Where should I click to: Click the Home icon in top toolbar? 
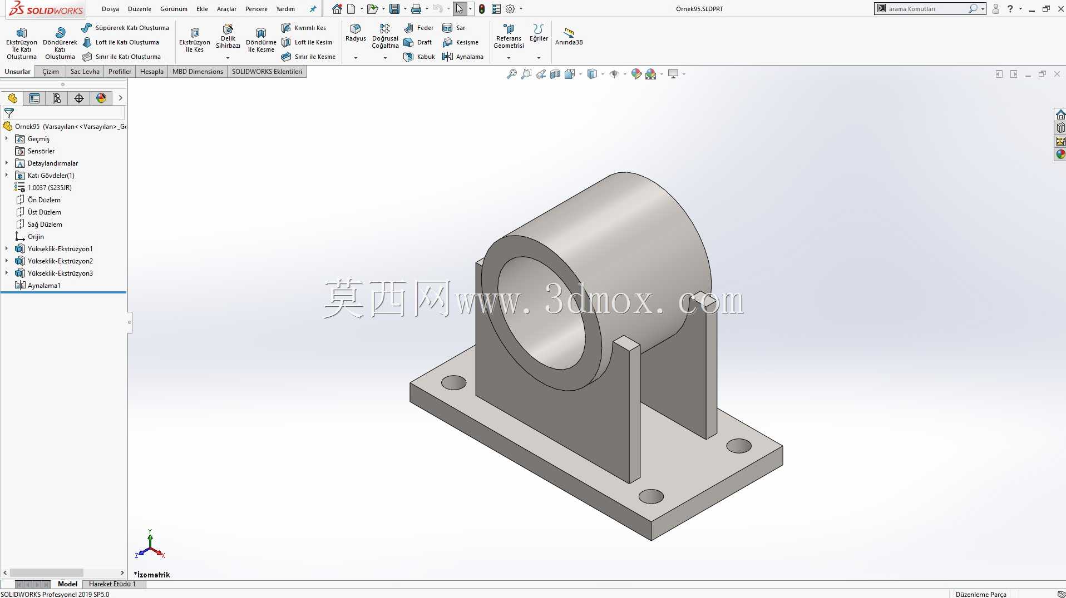pos(337,9)
